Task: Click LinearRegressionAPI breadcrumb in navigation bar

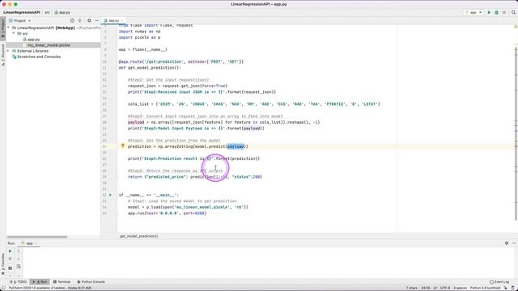Action: point(22,12)
